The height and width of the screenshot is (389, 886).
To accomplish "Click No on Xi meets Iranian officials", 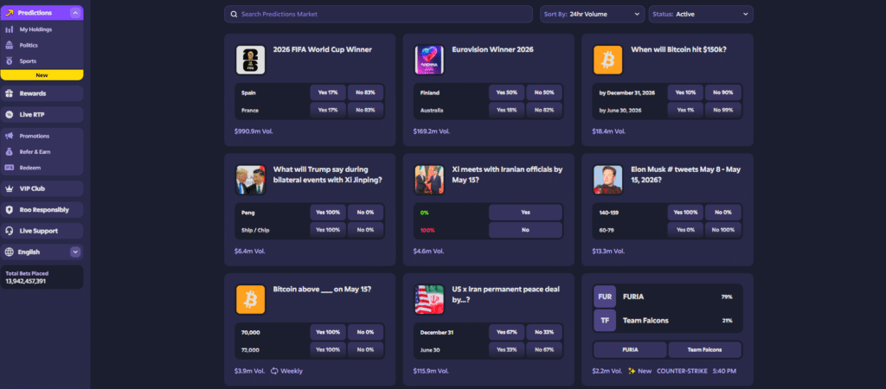I will (525, 230).
